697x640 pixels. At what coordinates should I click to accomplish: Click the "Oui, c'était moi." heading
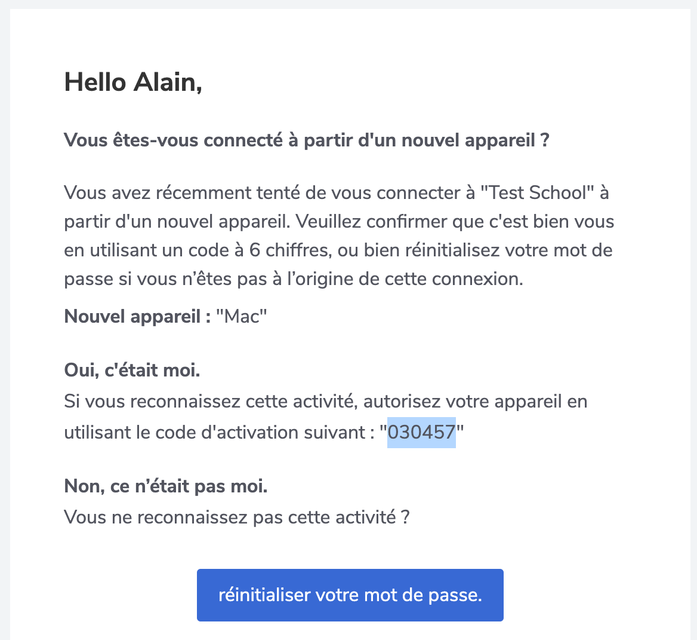132,370
